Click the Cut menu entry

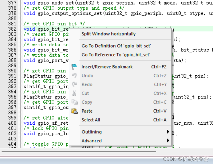[120, 93]
